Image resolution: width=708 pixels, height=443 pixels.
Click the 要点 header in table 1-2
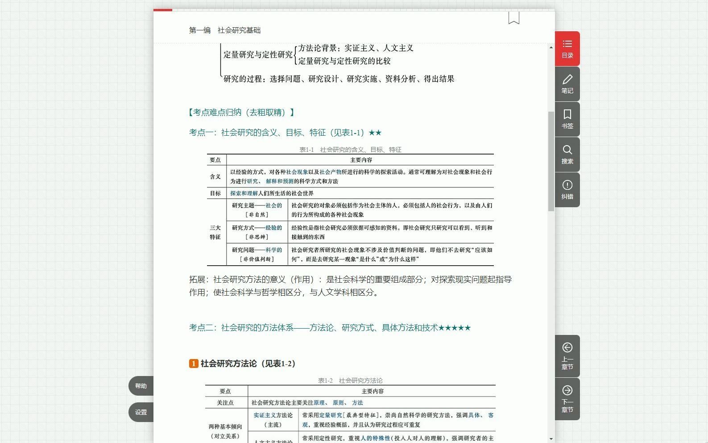225,391
